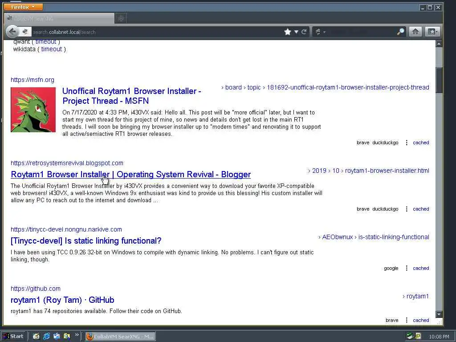Launch the third quick launch icon
Viewport: 456px width, 342px height.
[57, 336]
